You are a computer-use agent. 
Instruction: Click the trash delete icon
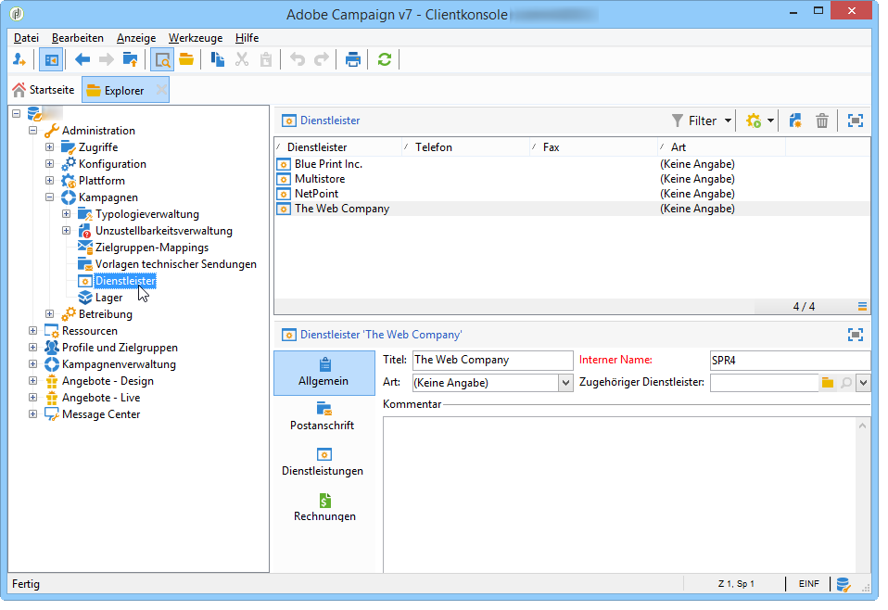[x=822, y=121]
